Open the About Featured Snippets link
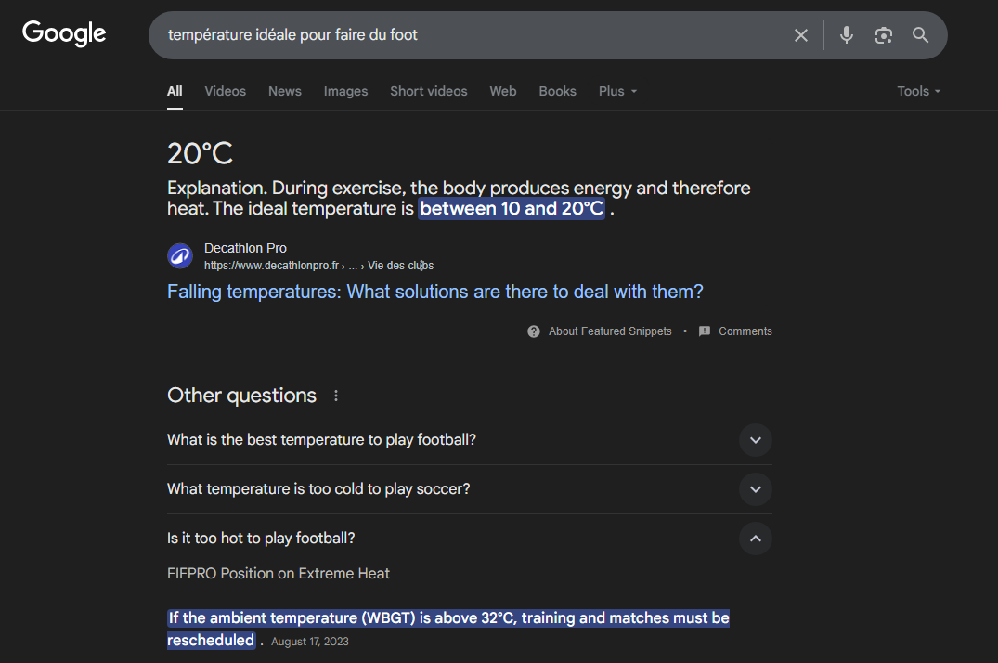 pyautogui.click(x=610, y=331)
